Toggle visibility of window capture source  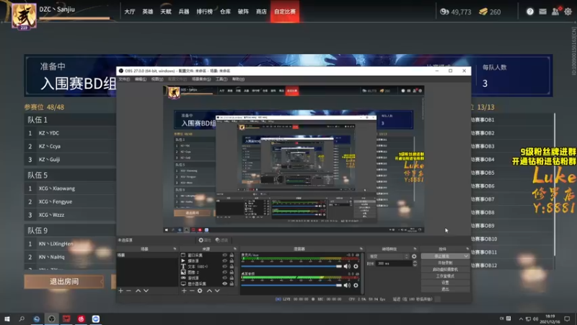coord(224,255)
